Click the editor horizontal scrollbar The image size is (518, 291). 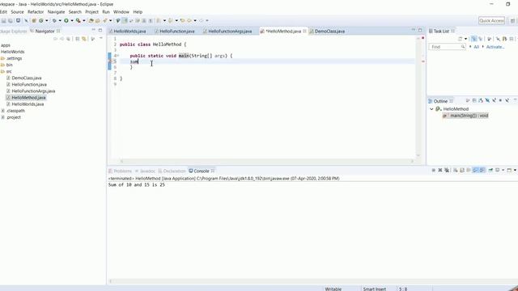point(267,161)
